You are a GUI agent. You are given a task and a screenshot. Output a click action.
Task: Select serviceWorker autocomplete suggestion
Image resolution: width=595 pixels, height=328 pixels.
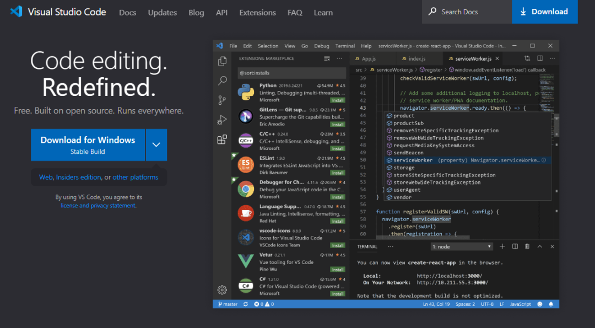[468, 160]
